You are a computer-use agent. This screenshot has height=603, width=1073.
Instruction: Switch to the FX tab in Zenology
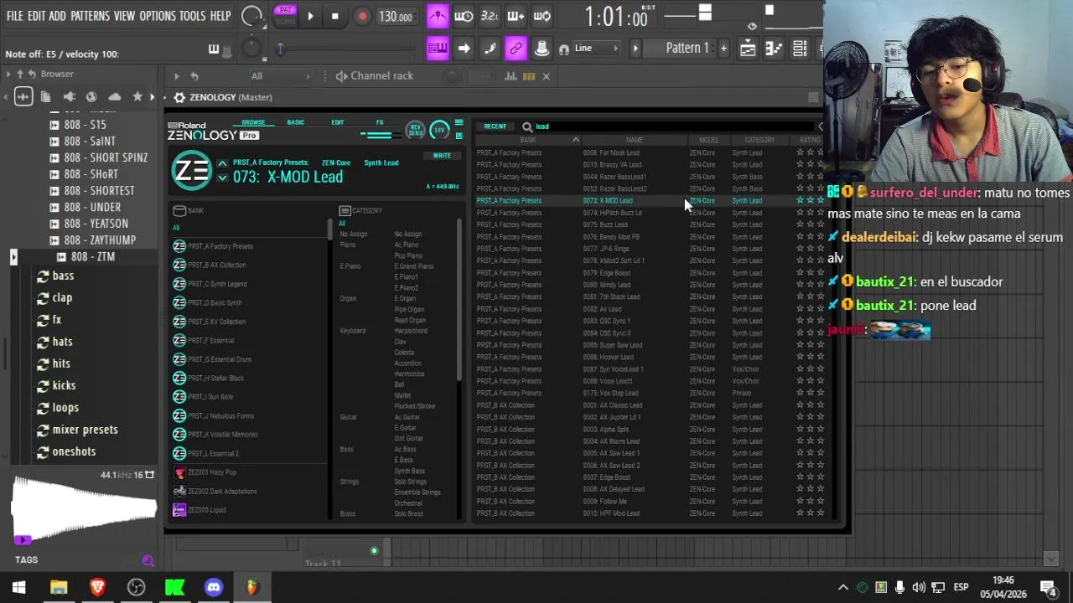[x=380, y=122]
